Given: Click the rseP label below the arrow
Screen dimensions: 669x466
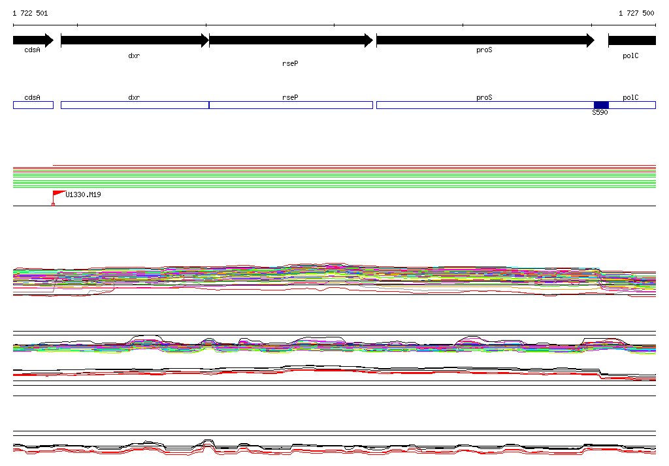Looking at the screenshot, I should pyautogui.click(x=290, y=63).
